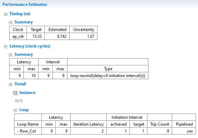Click the Performance Estimates heading
The height and width of the screenshot is (138, 198).
point(25,4)
